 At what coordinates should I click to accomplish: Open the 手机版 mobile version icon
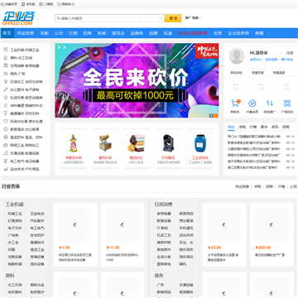pos(23,4)
